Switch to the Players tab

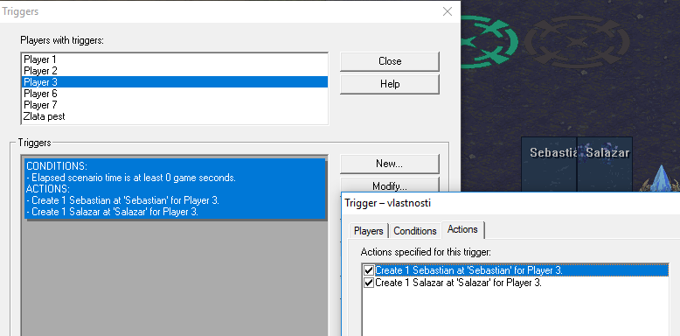369,231
